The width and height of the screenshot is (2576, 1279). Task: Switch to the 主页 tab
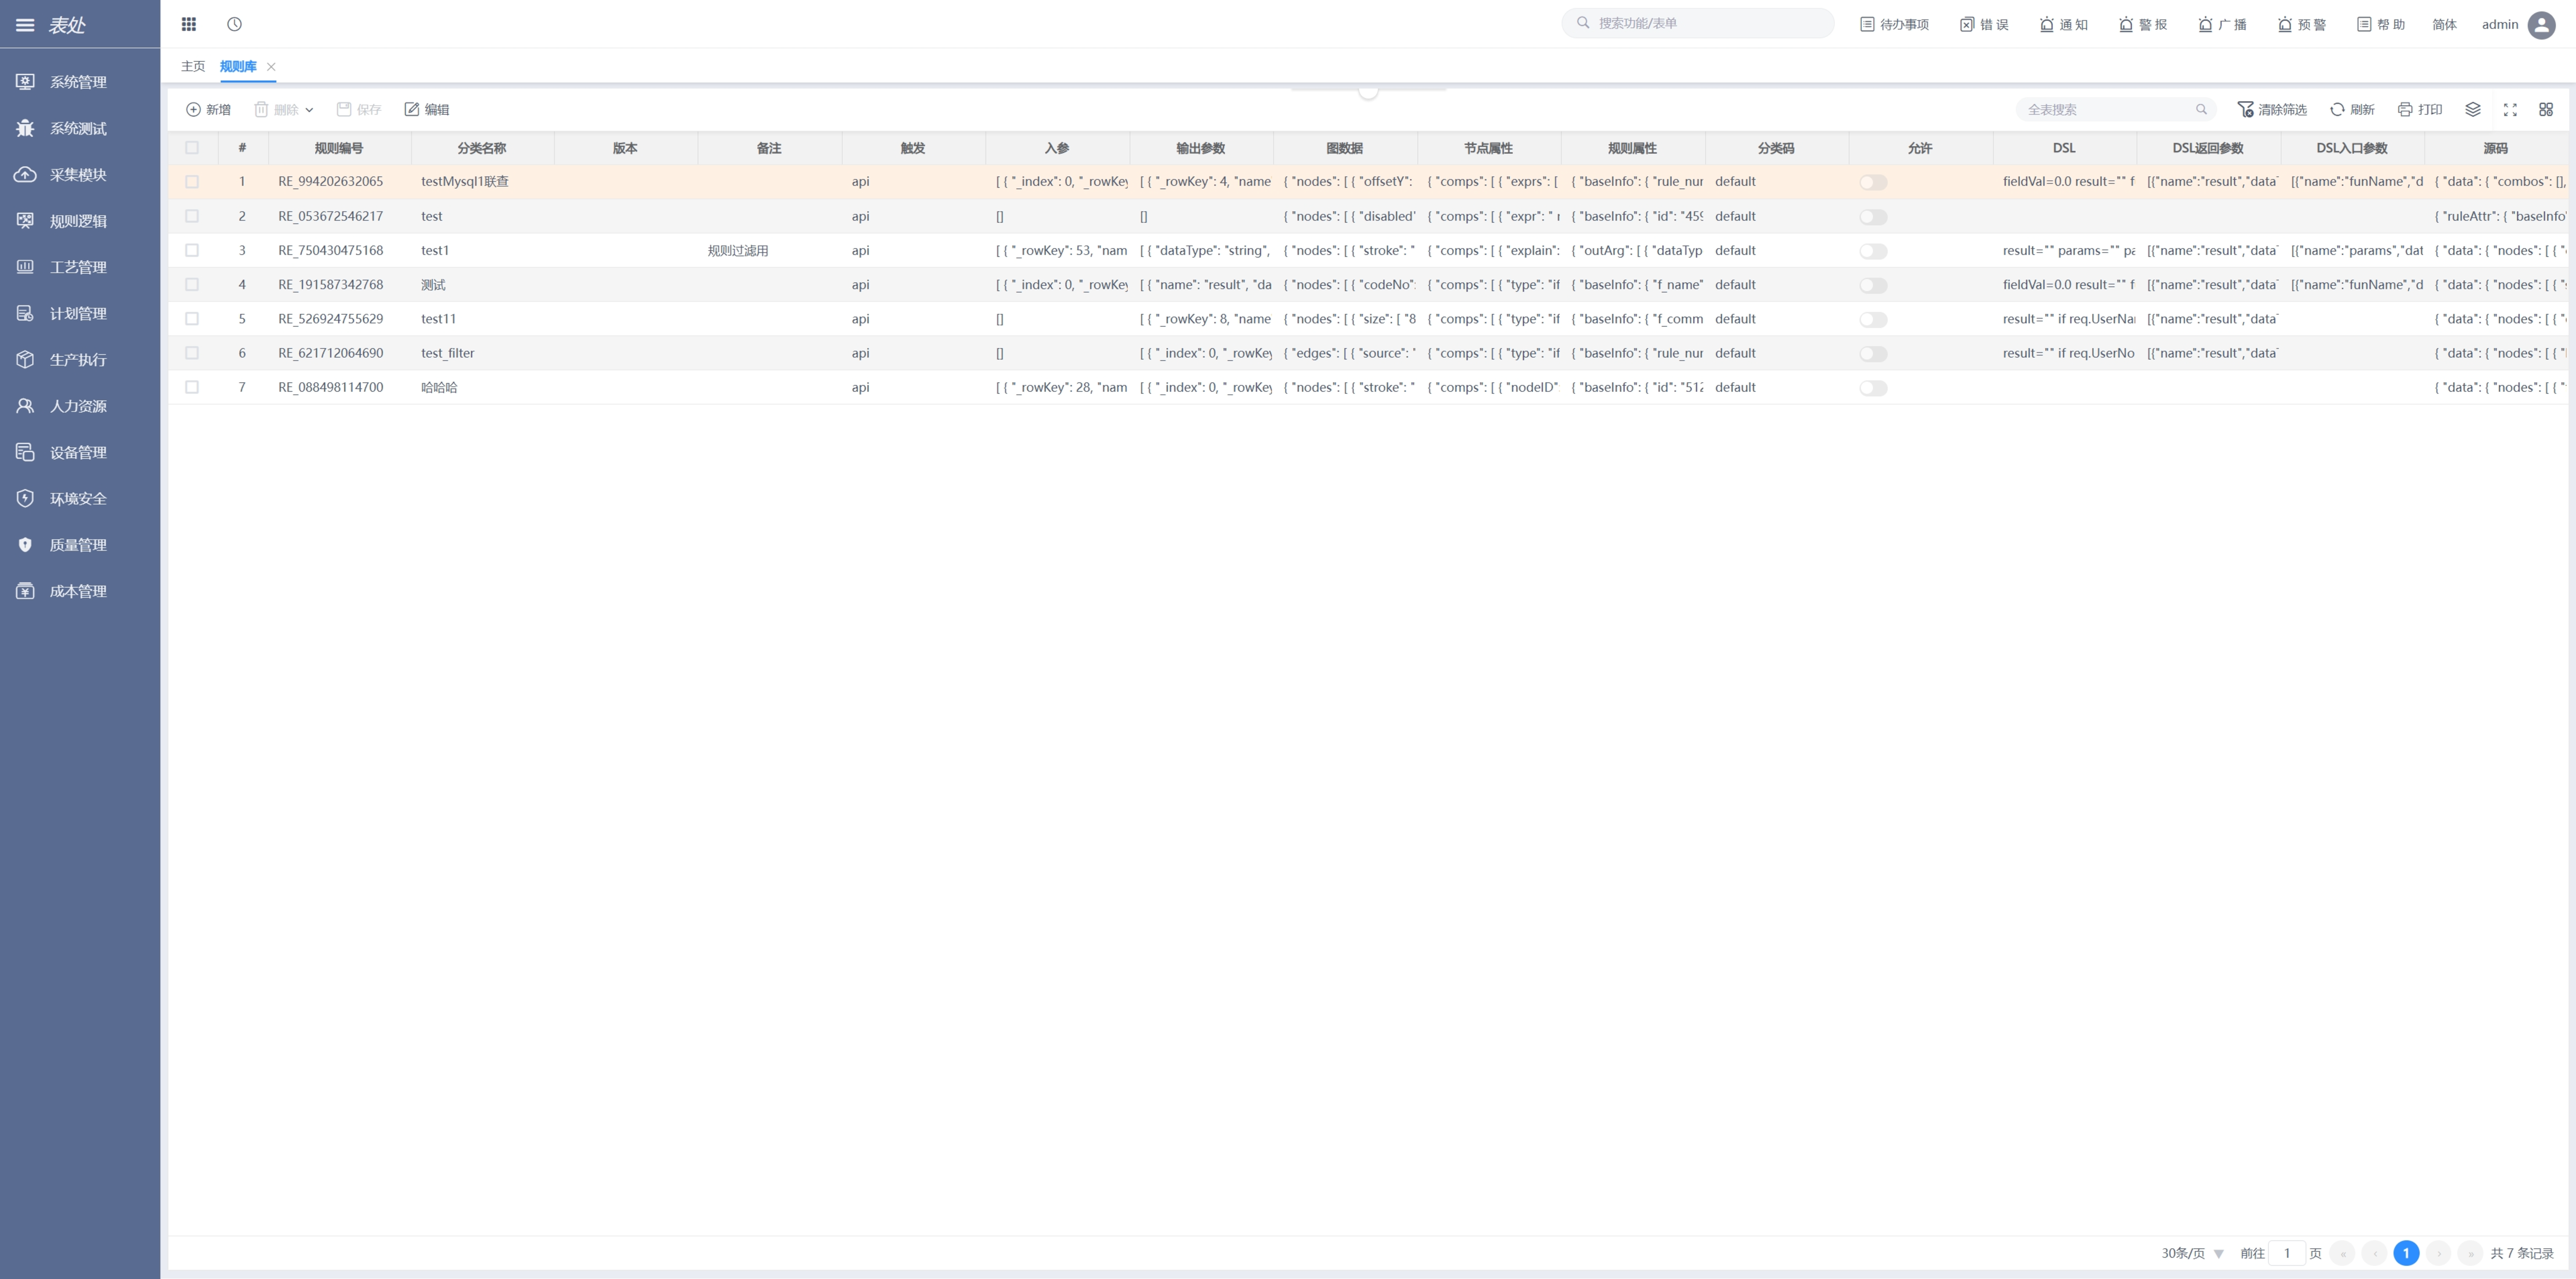click(193, 66)
